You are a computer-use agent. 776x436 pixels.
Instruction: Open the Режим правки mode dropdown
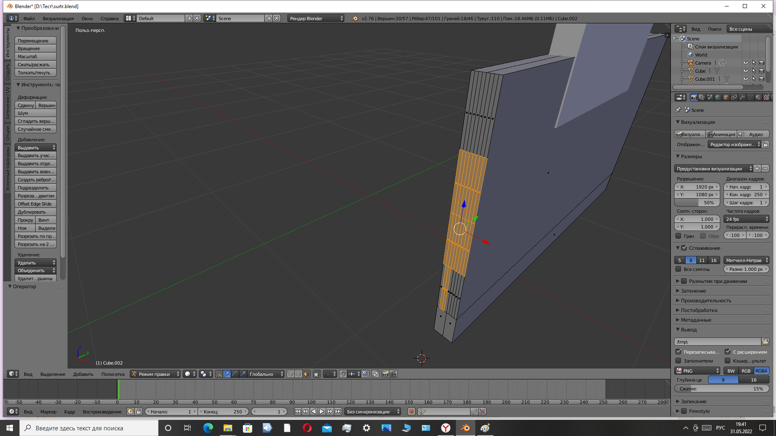pyautogui.click(x=155, y=374)
